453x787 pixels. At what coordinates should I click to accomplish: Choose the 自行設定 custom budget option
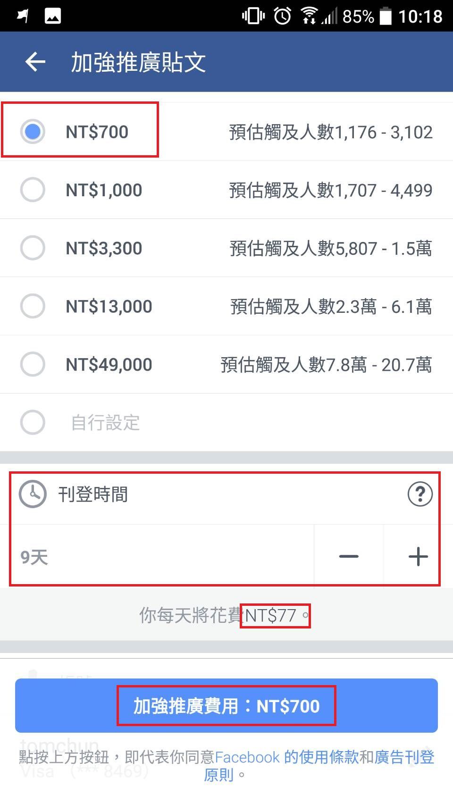pos(33,422)
